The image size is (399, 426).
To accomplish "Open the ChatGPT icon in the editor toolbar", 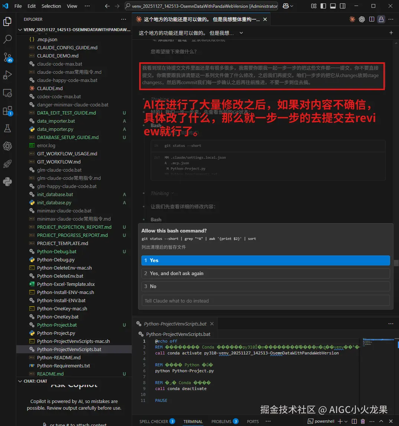I will tap(362, 19).
